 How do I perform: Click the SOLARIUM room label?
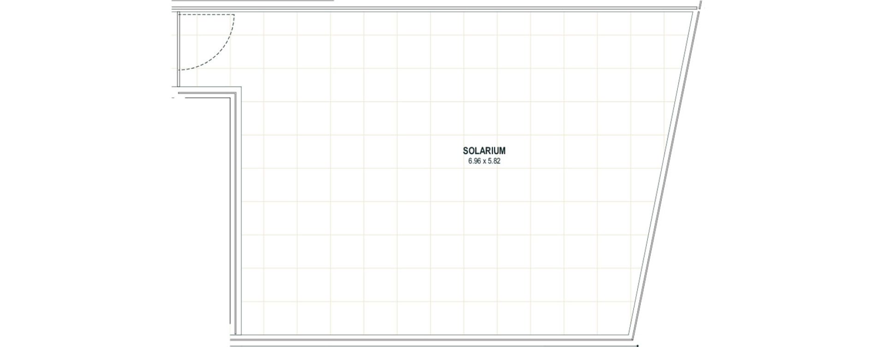click(484, 151)
